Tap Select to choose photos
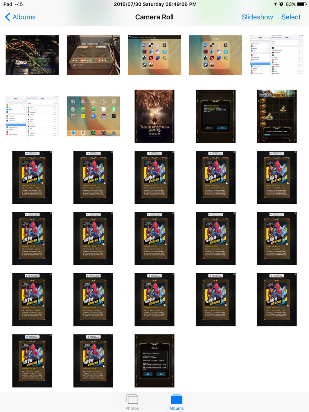The image size is (309, 412). 291,17
